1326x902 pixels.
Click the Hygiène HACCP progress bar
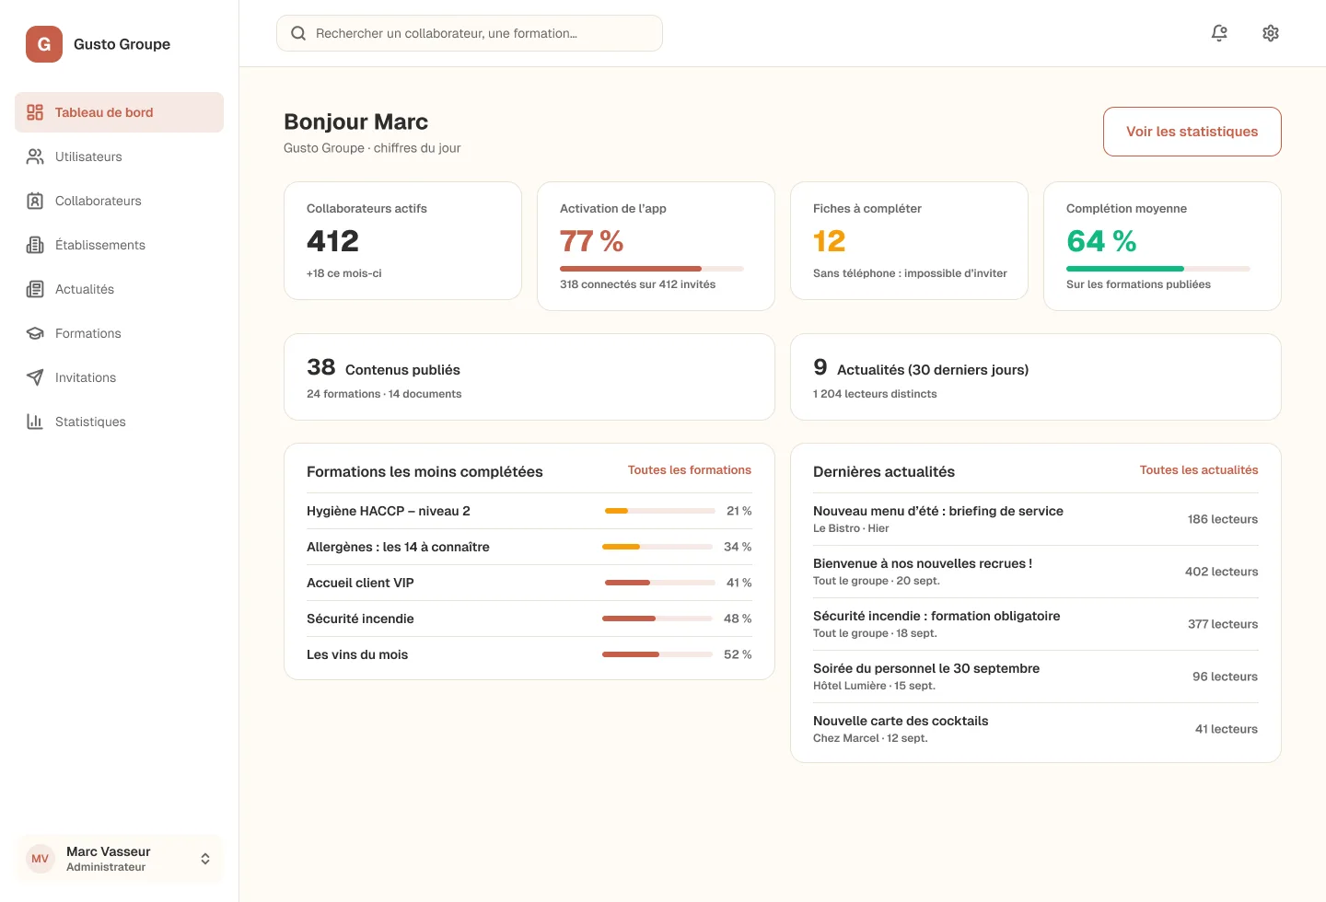[660, 511]
